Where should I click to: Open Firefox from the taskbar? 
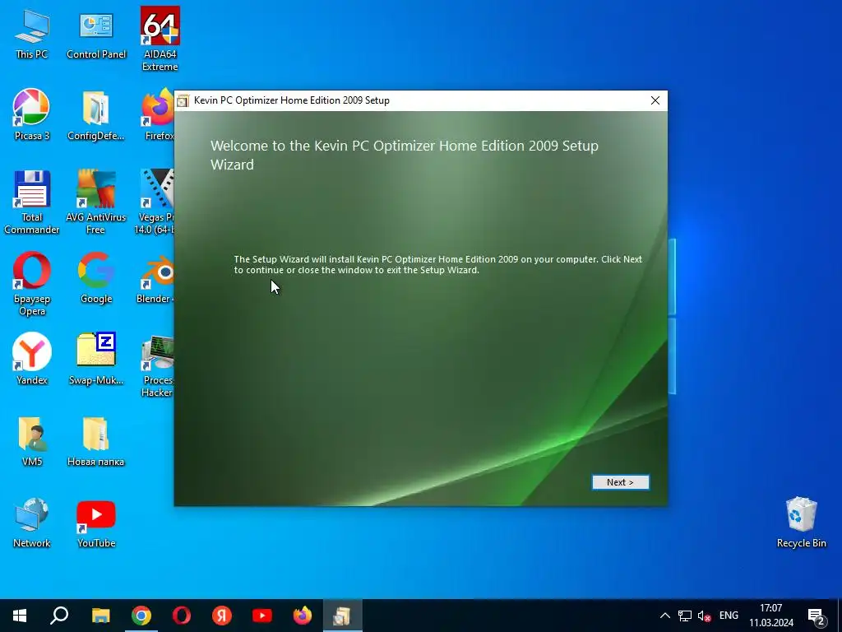303,616
